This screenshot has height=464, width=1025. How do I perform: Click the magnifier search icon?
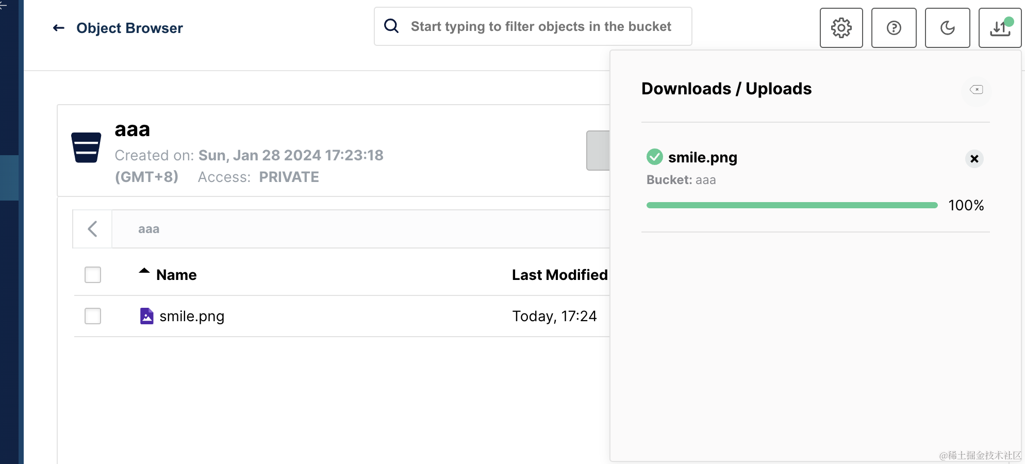(x=392, y=26)
